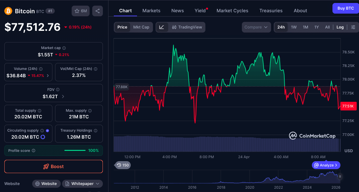The height and width of the screenshot is (192, 359).
Task: Click the 77.51K current price label
Action: pos(348,106)
